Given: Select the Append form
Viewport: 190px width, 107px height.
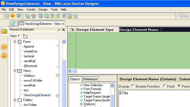Looking at the screenshot, I should pyautogui.click(x=29, y=46).
